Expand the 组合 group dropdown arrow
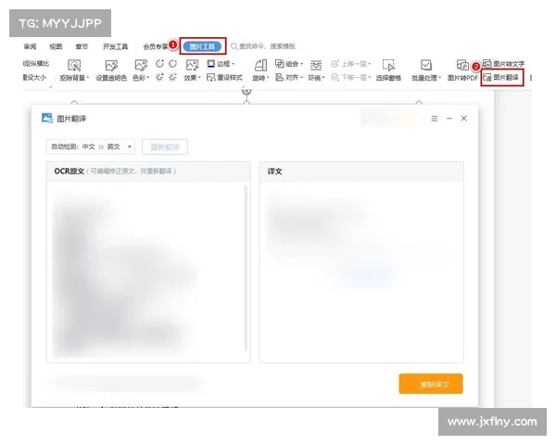The height and width of the screenshot is (445, 556). click(302, 64)
